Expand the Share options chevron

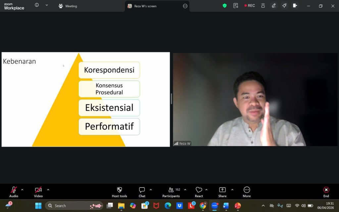point(232,190)
